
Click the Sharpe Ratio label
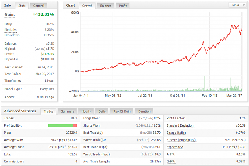click(176, 133)
